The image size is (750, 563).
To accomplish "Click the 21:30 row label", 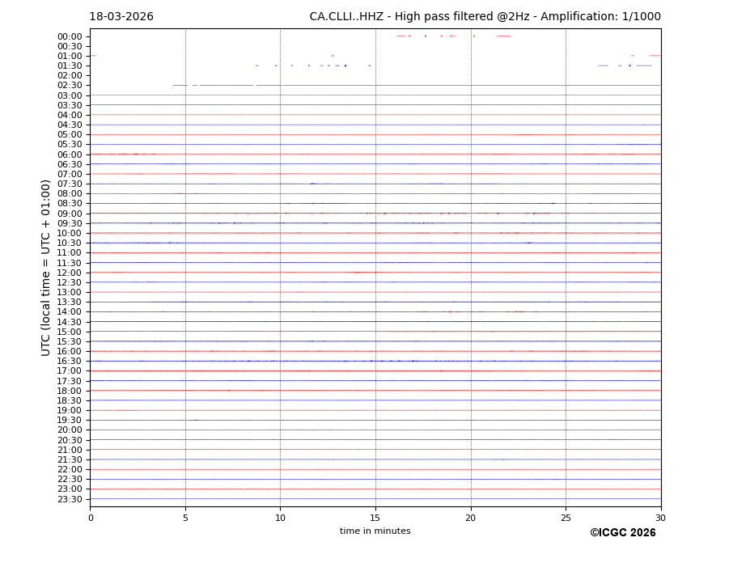I will [70, 460].
